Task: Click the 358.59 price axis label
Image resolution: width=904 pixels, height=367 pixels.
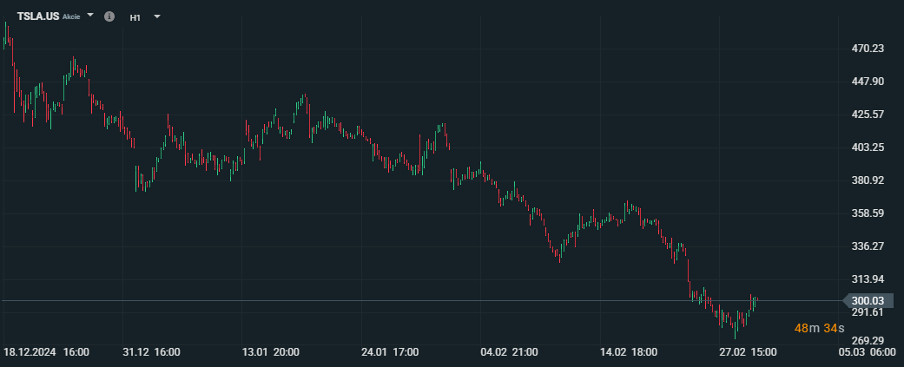Action: [x=868, y=213]
